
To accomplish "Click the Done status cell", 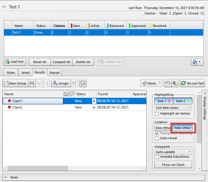I will point(42,32).
